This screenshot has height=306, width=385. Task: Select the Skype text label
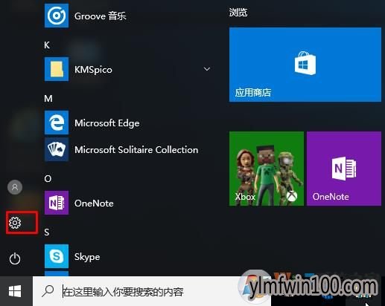coord(87,257)
